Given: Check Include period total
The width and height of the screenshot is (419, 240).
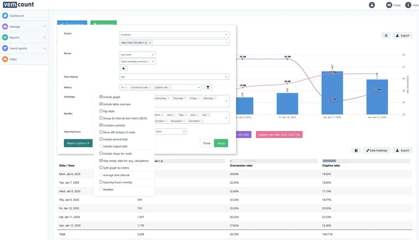Looking at the screenshot, I should point(101,139).
